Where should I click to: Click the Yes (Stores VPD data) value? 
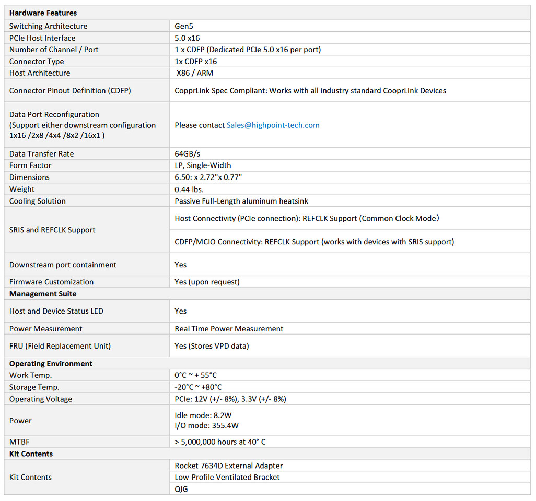pos(212,347)
